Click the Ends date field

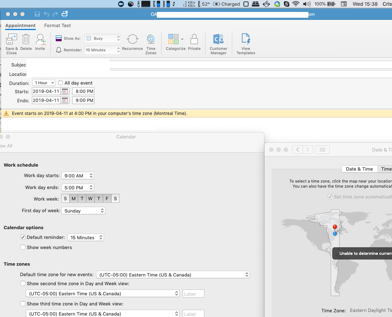(x=46, y=100)
